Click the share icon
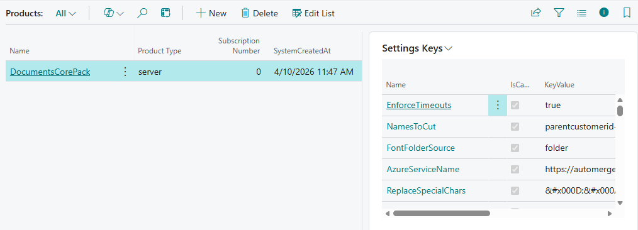Image resolution: width=638 pixels, height=230 pixels. (x=535, y=13)
